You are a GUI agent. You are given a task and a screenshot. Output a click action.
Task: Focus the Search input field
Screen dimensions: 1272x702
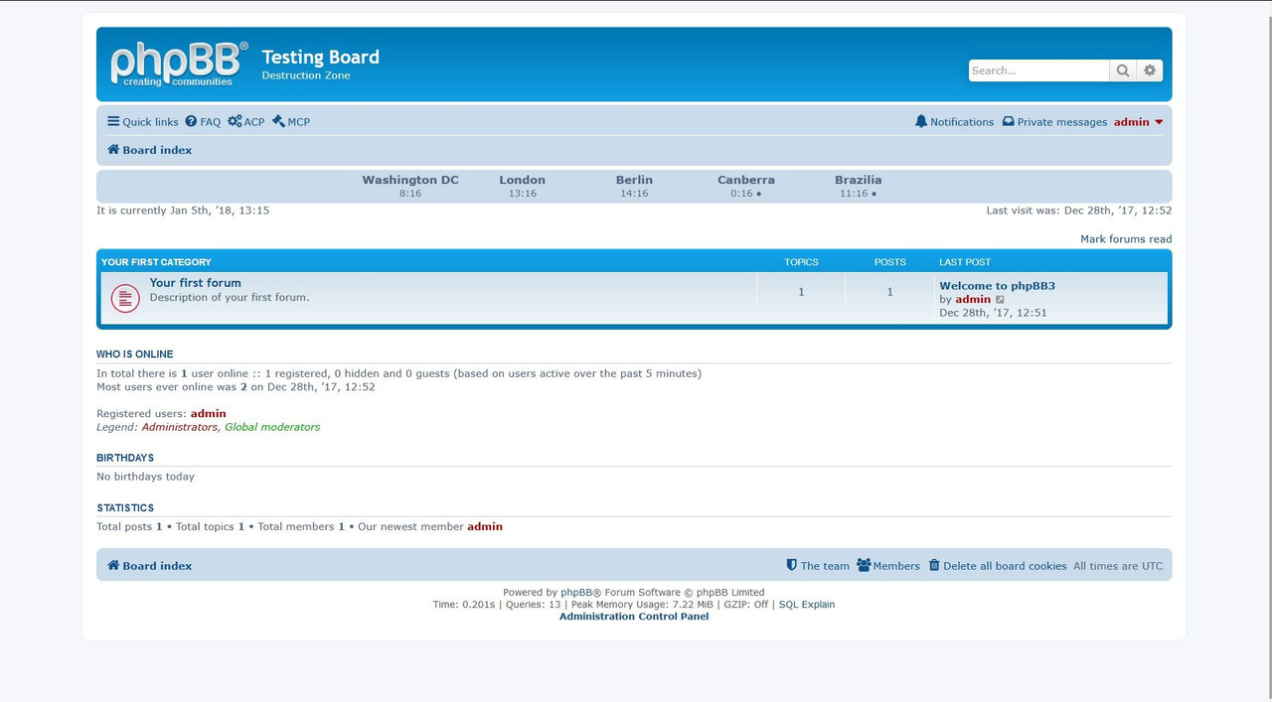(1038, 70)
